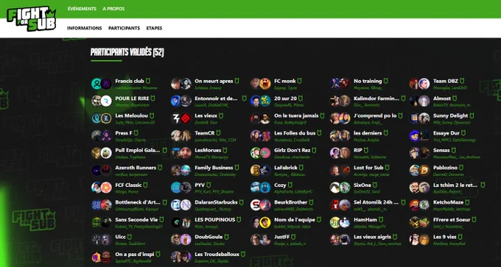Select the Les 9 vies team

(x=444, y=237)
